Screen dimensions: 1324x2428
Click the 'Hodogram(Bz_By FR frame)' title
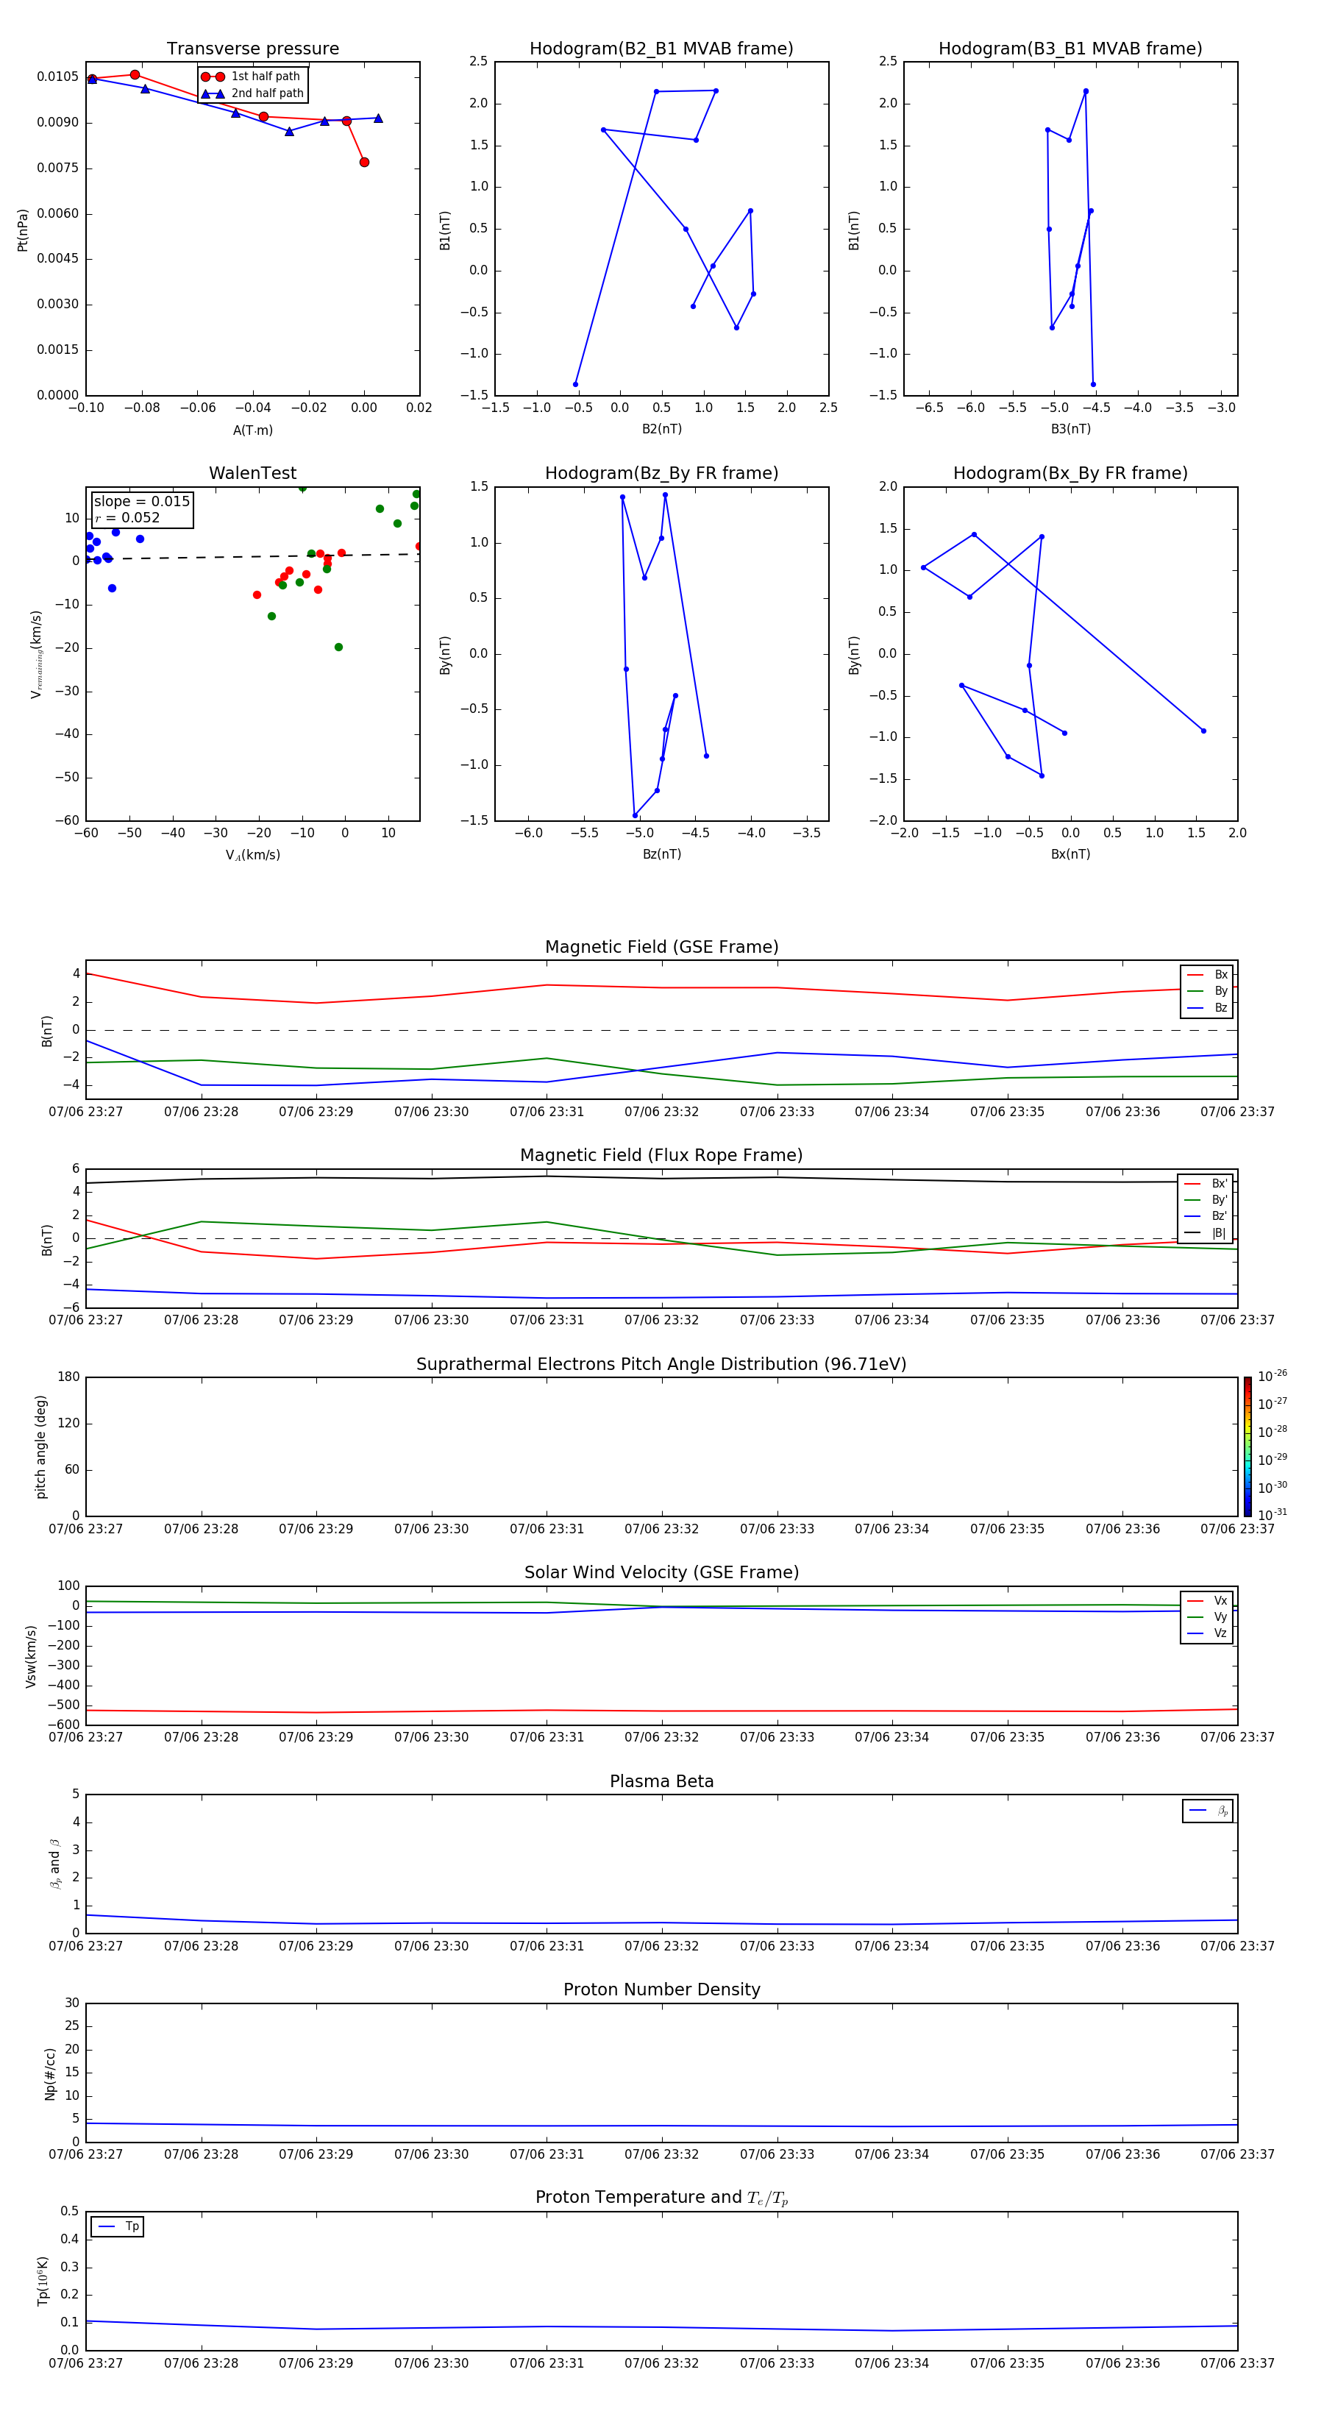click(661, 473)
